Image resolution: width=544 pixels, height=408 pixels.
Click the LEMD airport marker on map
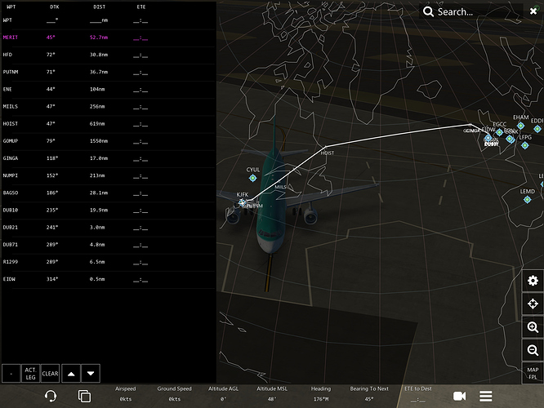point(528,199)
